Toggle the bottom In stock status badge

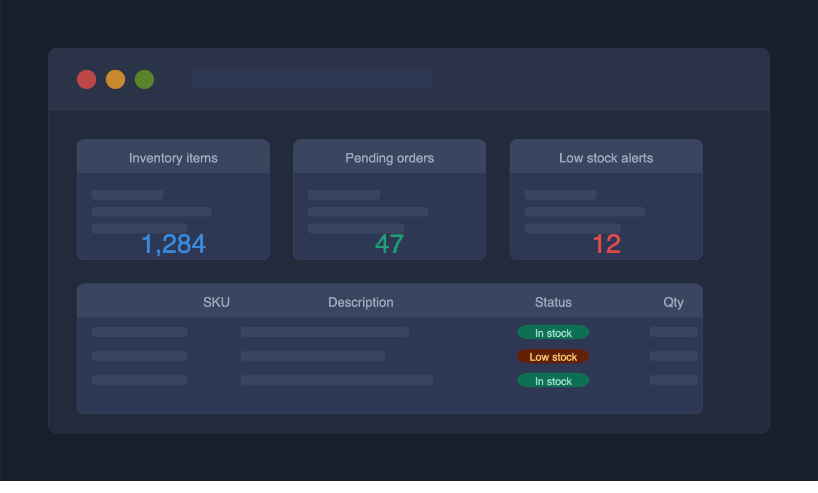[x=553, y=381]
